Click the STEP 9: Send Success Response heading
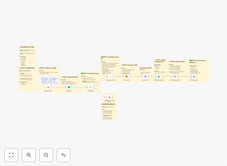 pyautogui.click(x=197, y=62)
